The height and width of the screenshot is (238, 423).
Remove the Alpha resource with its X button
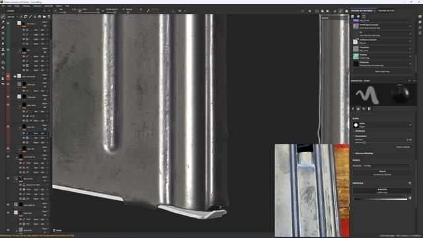410,125
